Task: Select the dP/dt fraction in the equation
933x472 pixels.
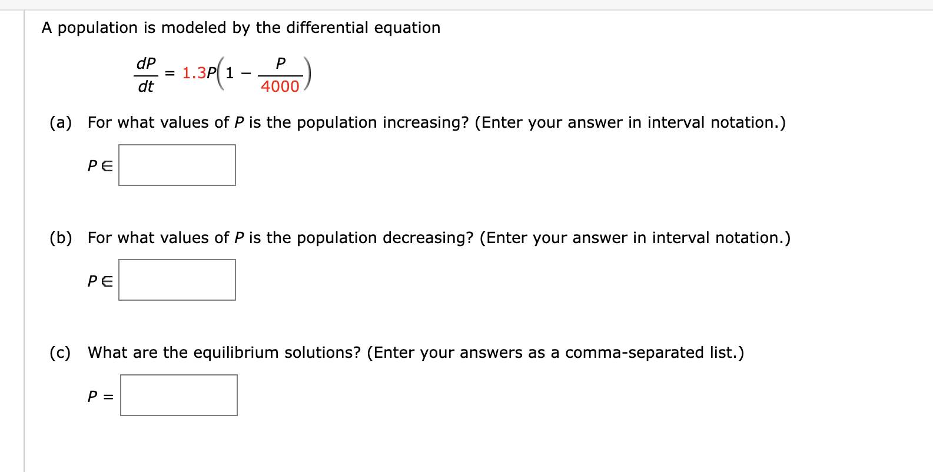Action: click(x=145, y=72)
